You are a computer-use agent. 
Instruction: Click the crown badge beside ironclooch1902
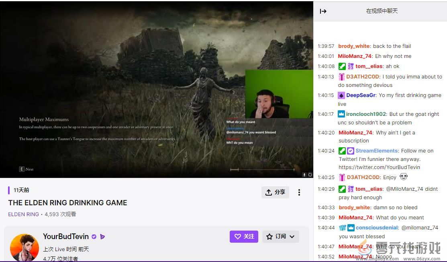(x=341, y=114)
